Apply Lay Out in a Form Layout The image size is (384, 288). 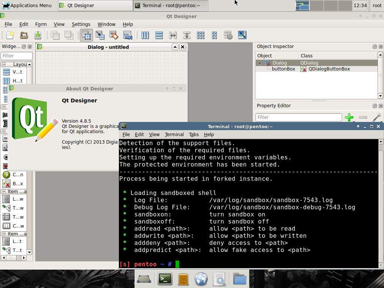(x=214, y=35)
